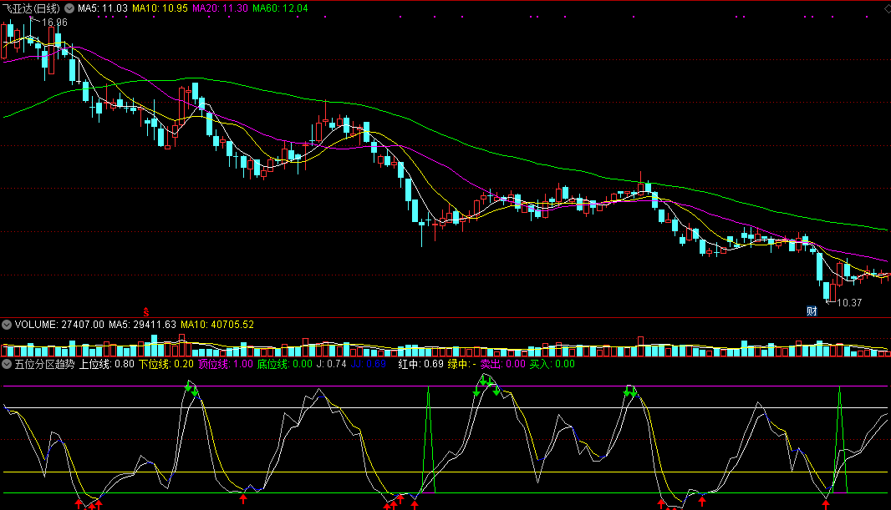Viewport: 891px width, 510px height.
Task: Click the MA20: 11.30 label
Action: (x=220, y=8)
